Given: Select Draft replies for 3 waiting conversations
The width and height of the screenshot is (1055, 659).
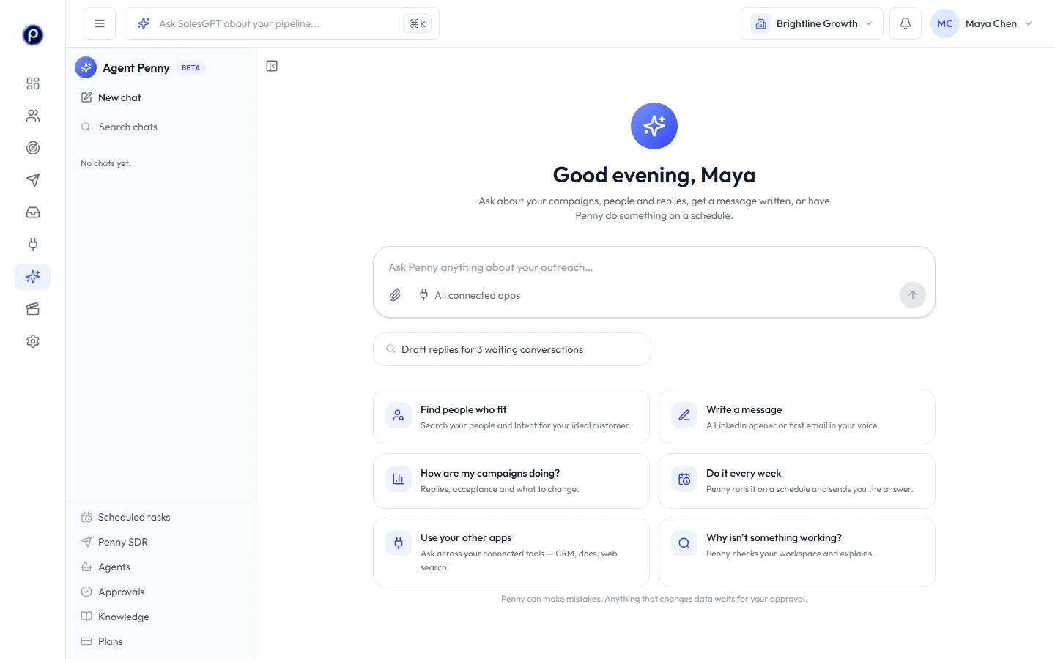Looking at the screenshot, I should click(x=512, y=349).
